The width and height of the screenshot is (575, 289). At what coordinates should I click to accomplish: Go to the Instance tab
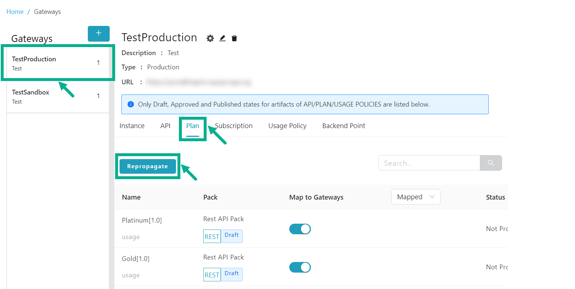[132, 126]
